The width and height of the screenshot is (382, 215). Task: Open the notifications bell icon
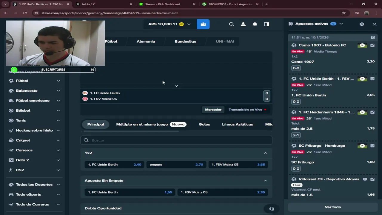tap(255, 24)
